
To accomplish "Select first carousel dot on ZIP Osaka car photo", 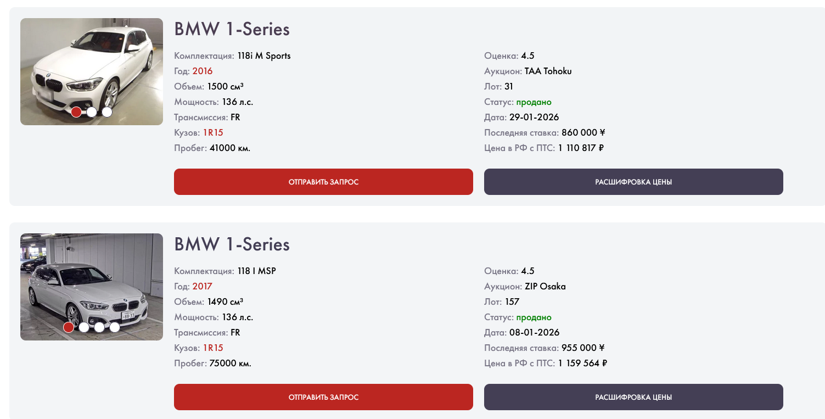I will point(69,327).
